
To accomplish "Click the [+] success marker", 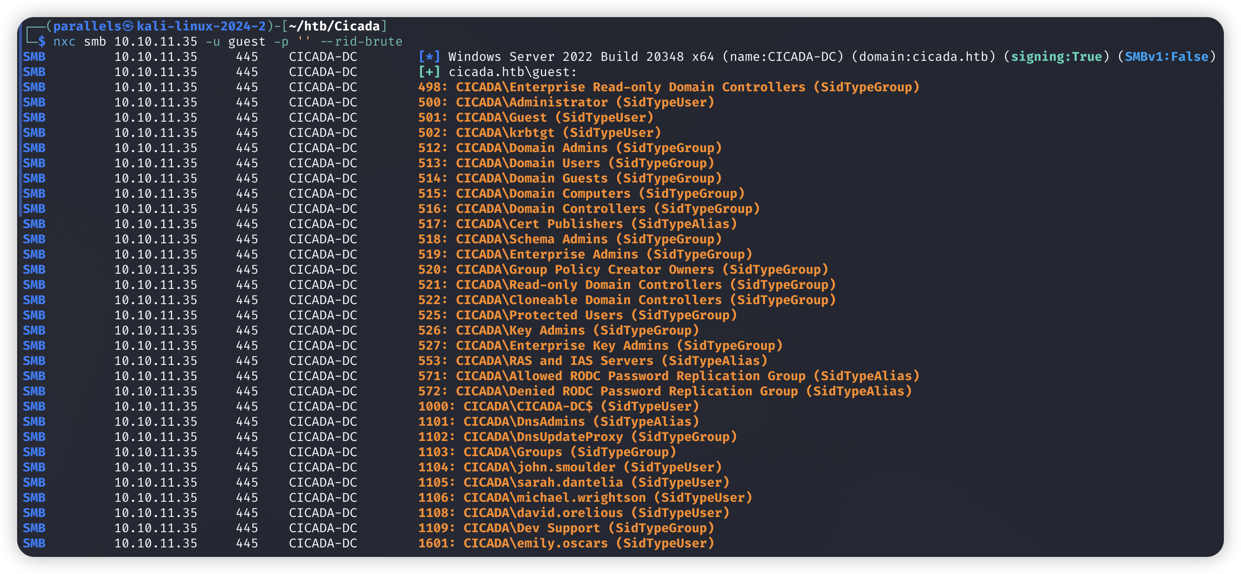I will tap(429, 72).
